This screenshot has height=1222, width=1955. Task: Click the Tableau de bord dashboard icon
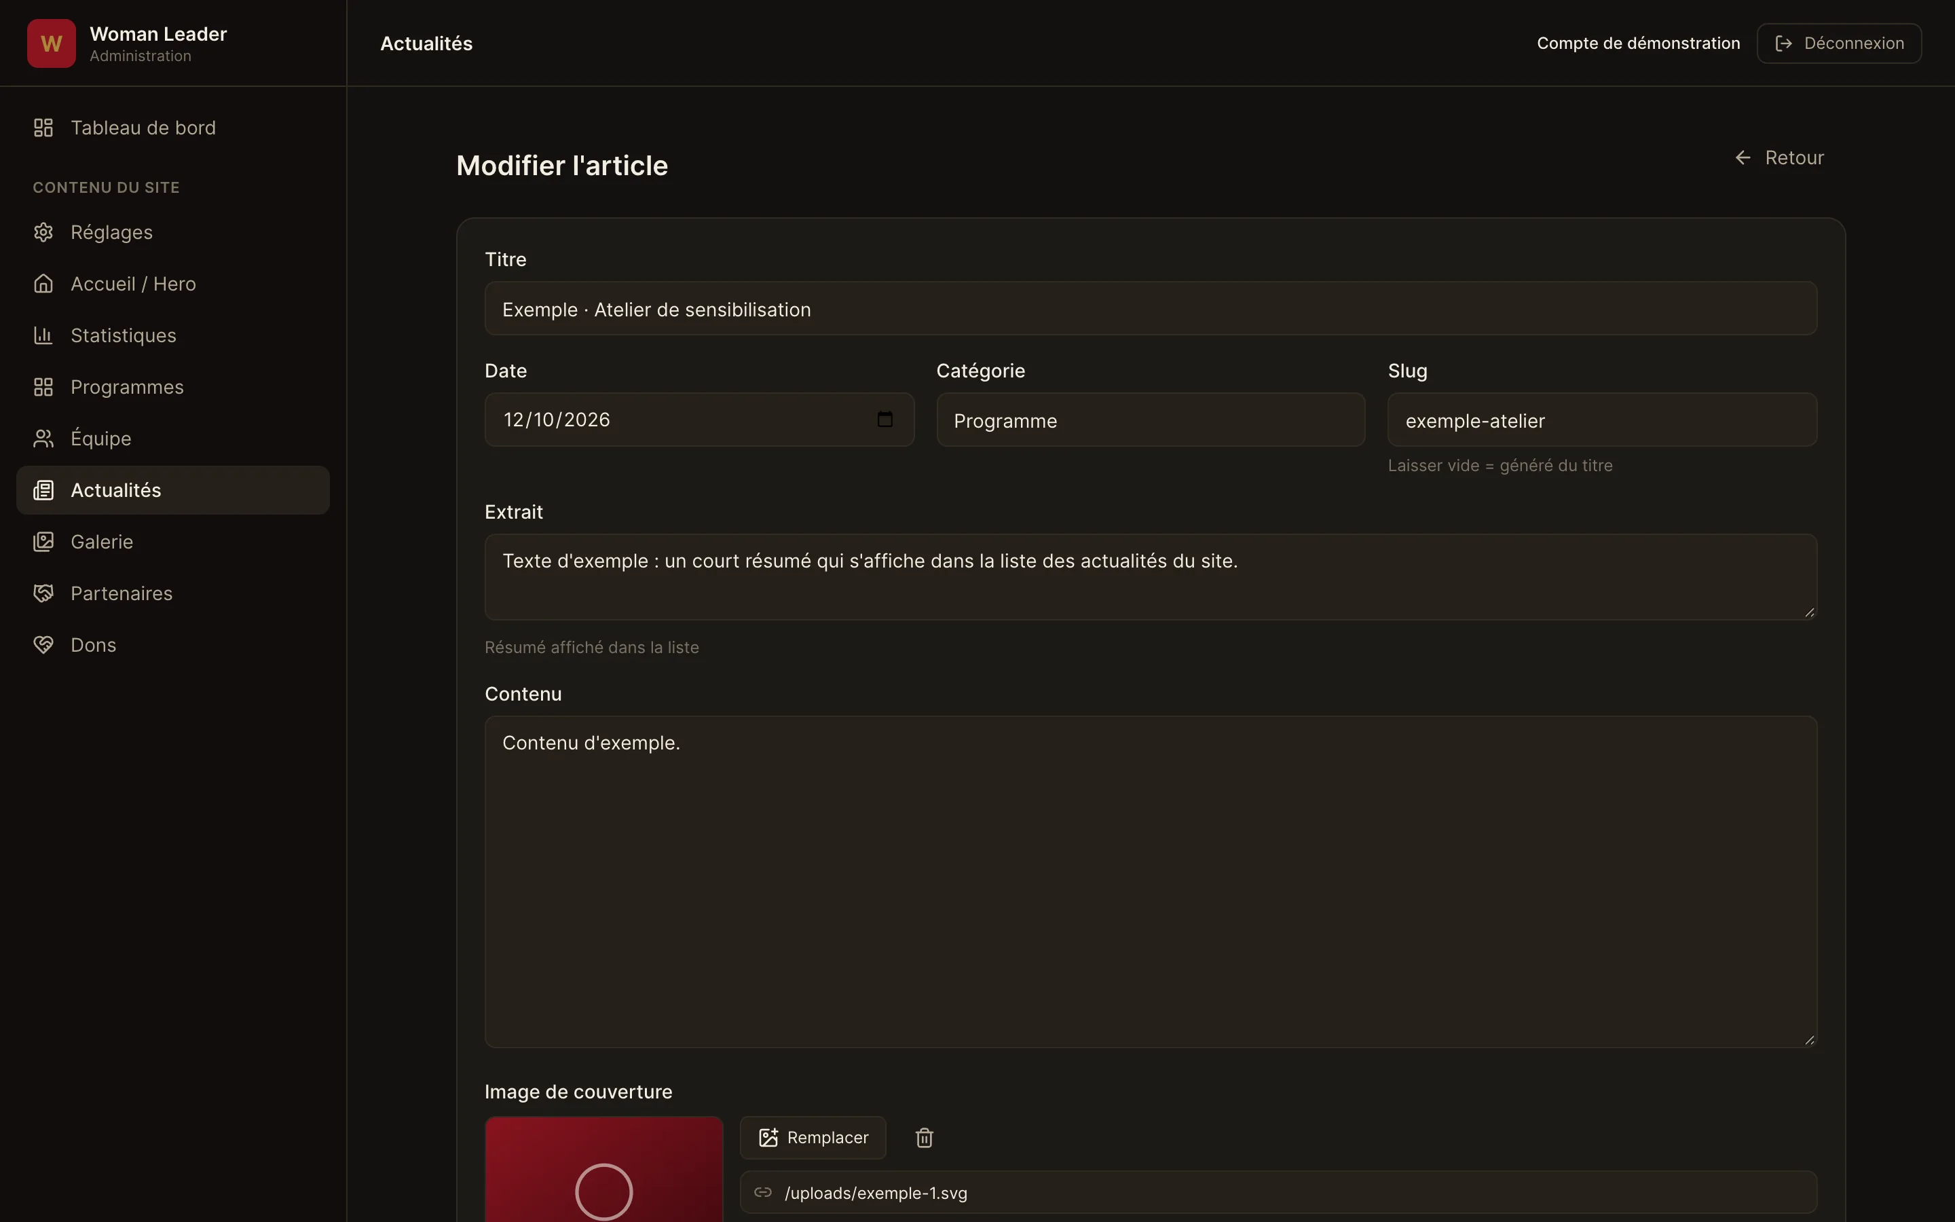click(x=43, y=128)
